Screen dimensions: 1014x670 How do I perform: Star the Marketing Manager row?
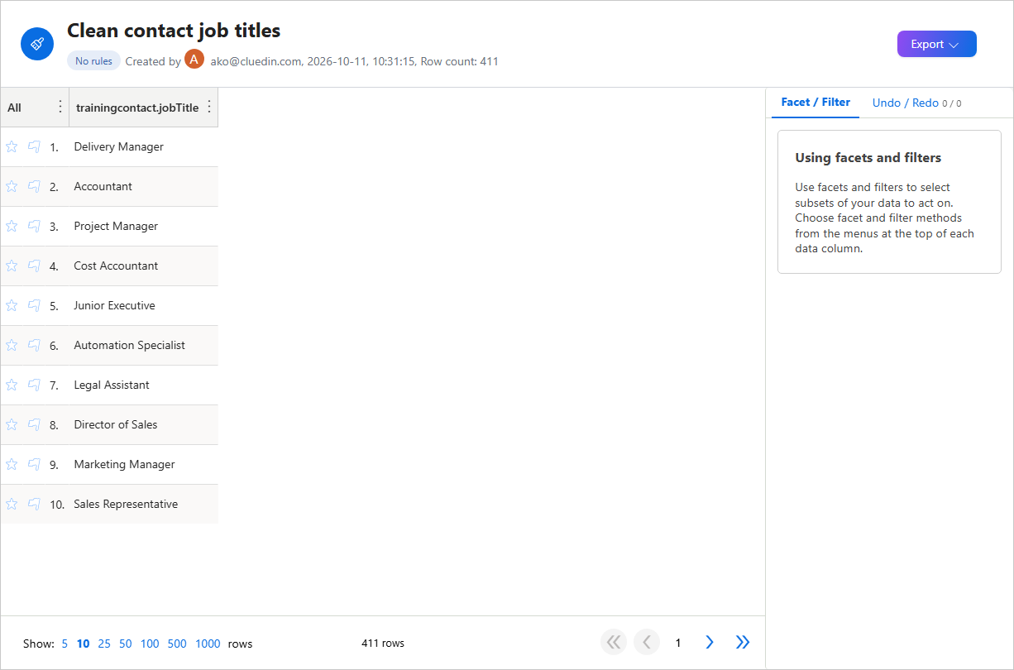click(12, 464)
